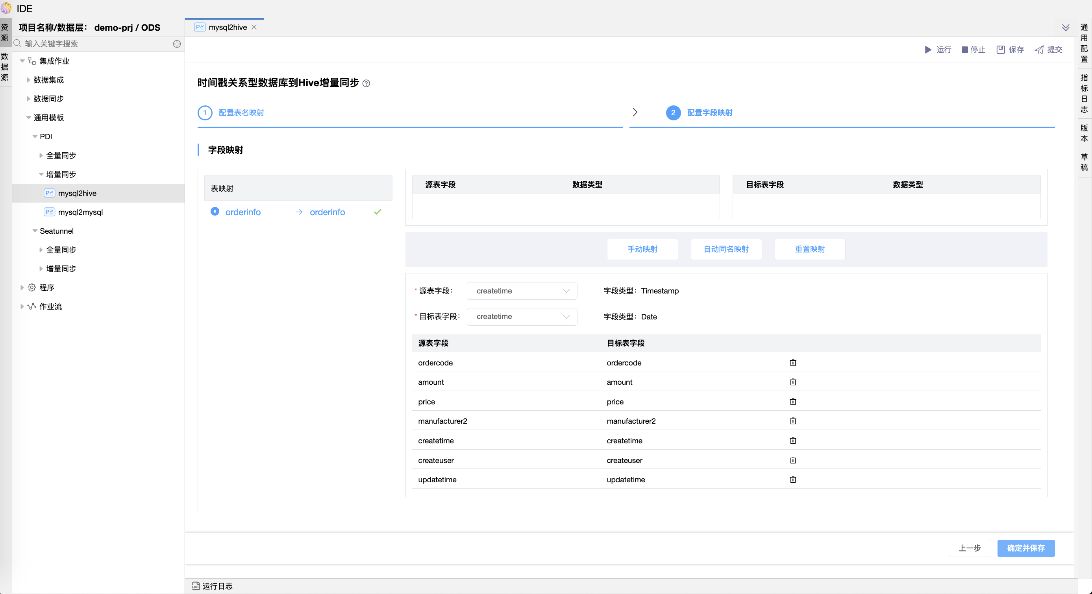Click the 确定并保存 button
Image resolution: width=1092 pixels, height=594 pixels.
(x=1025, y=548)
